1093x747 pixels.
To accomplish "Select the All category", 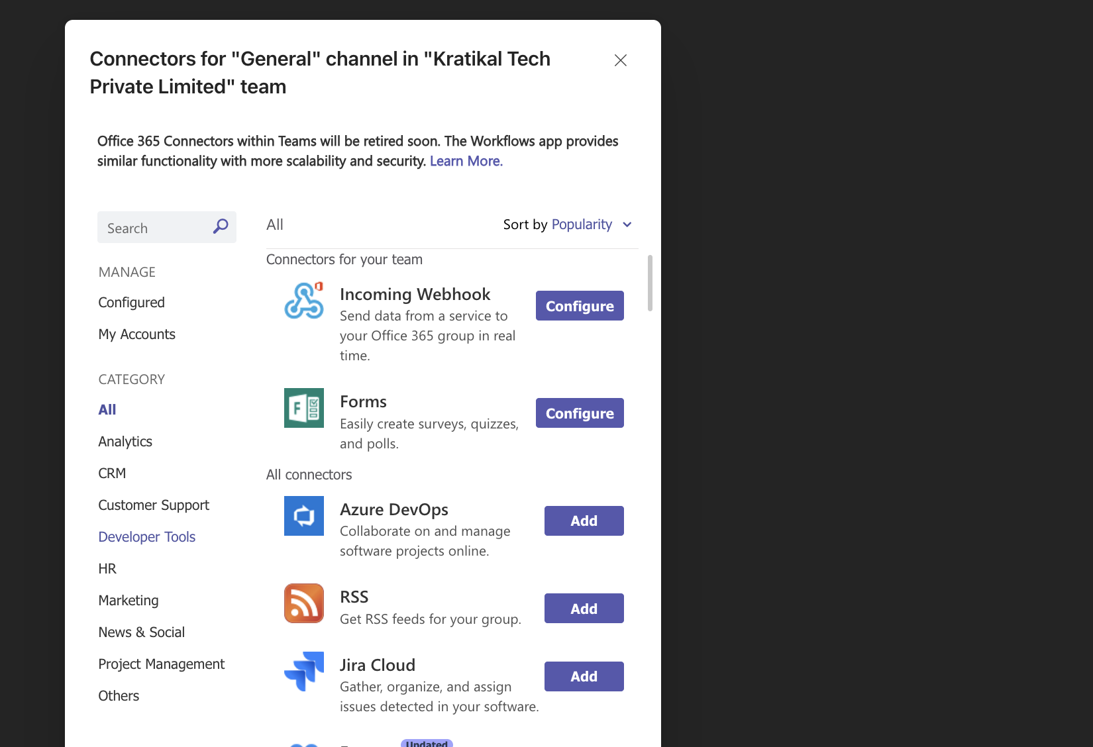I will pyautogui.click(x=107, y=410).
